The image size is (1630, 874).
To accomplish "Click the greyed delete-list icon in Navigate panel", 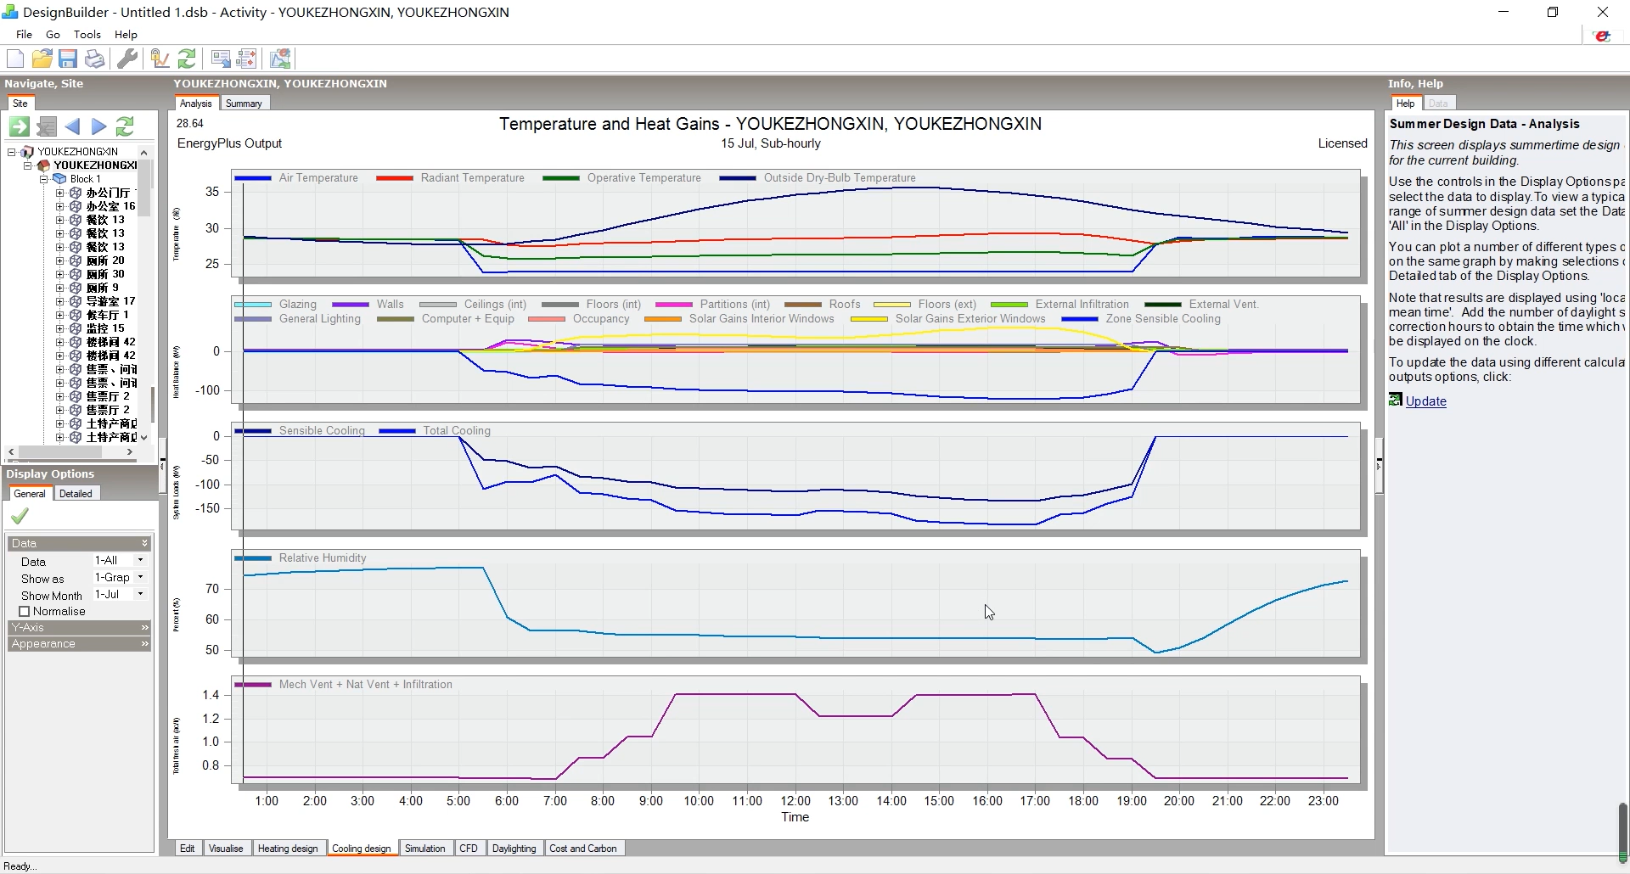I will click(x=47, y=126).
